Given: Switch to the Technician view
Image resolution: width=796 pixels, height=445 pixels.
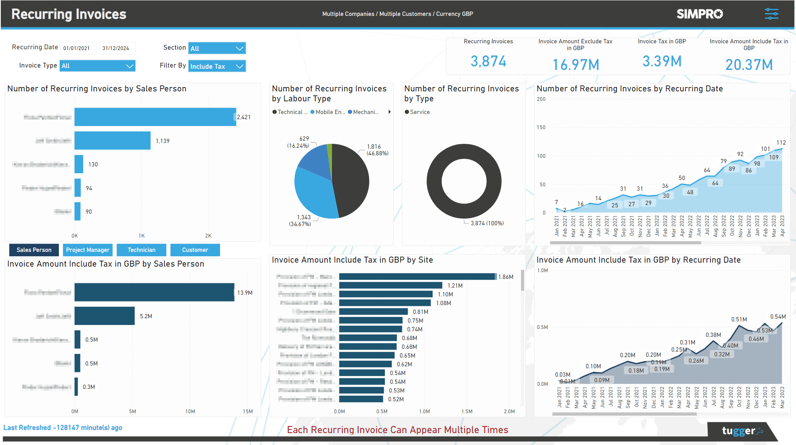Looking at the screenshot, I should click(141, 250).
